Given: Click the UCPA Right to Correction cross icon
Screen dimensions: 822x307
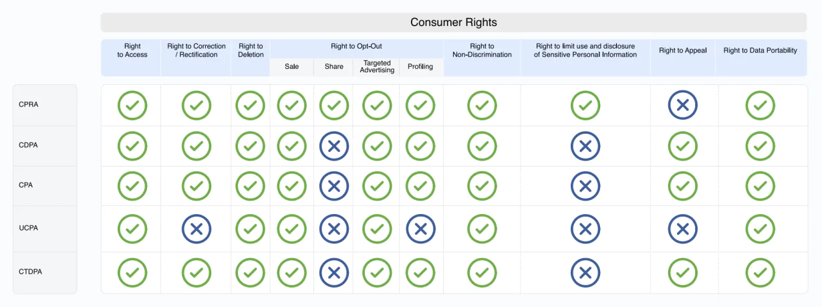Looking at the screenshot, I should [196, 229].
